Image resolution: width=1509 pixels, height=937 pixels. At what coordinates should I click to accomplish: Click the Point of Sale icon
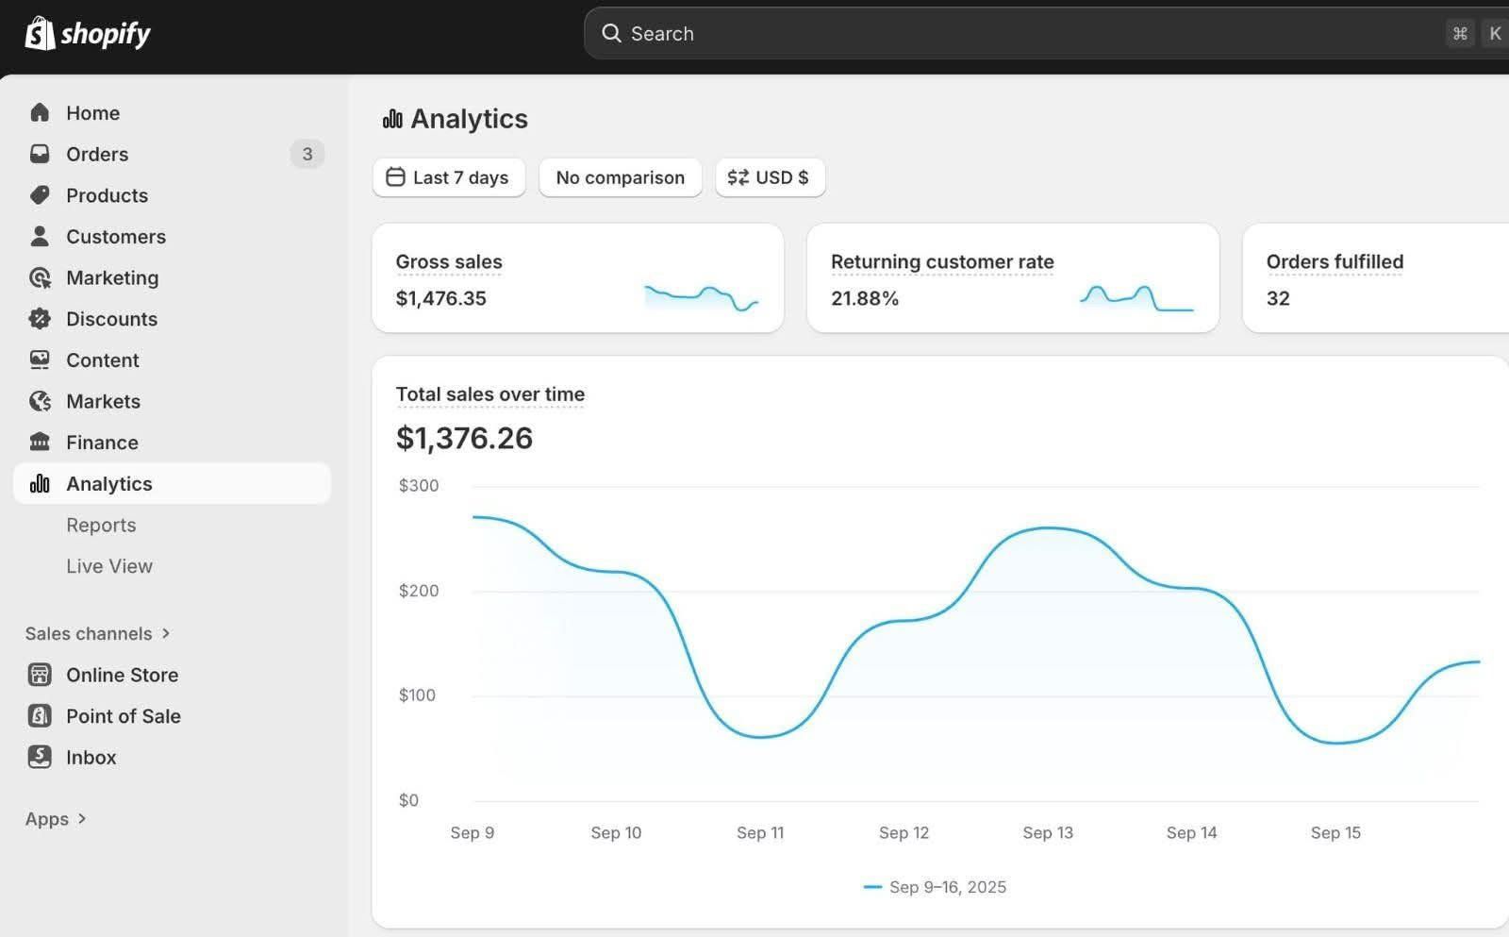tap(40, 716)
